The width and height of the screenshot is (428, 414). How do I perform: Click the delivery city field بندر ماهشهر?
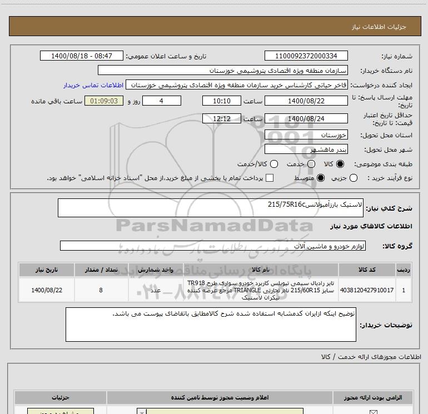[306, 149]
